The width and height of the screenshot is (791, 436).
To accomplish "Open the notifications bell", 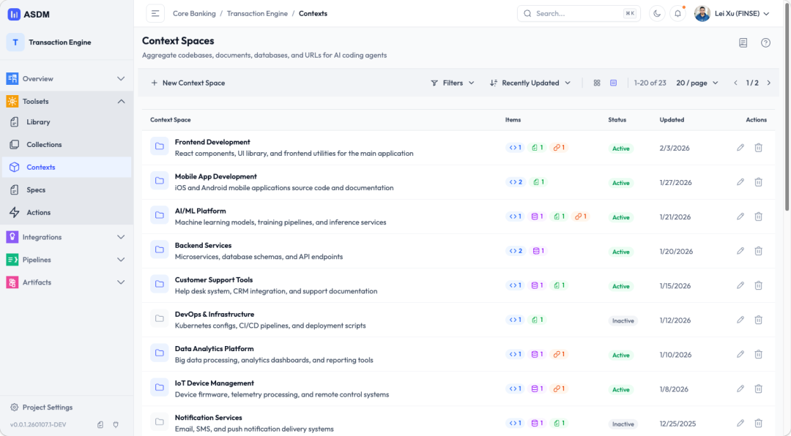I will tap(677, 14).
